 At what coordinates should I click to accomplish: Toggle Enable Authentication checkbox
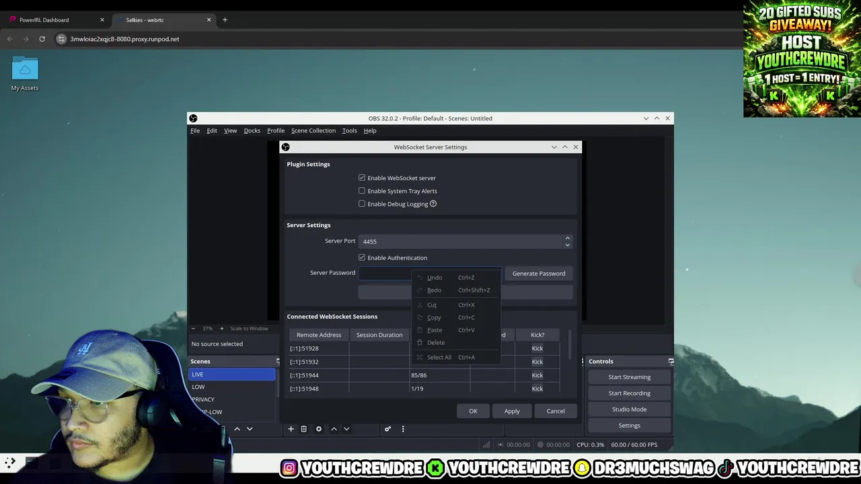(362, 257)
